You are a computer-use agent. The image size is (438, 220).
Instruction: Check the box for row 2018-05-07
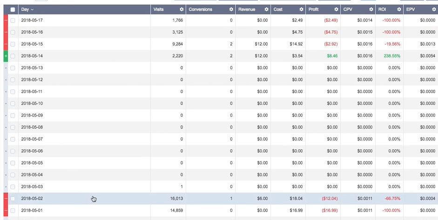(x=13, y=139)
